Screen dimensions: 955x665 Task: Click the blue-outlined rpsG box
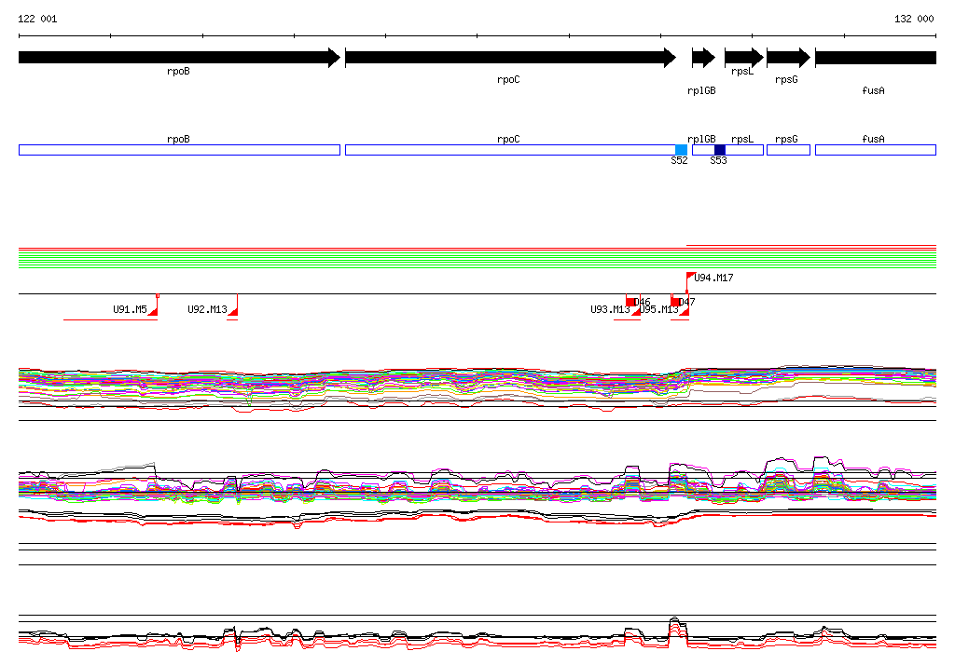click(788, 150)
